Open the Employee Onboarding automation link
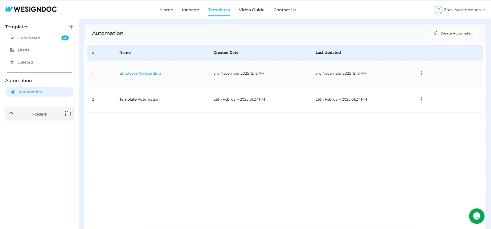Image resolution: width=491 pixels, height=229 pixels. [140, 73]
